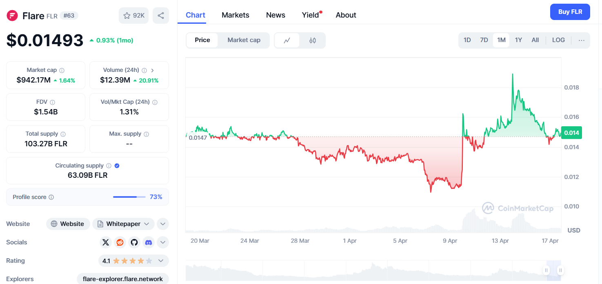This screenshot has height=284, width=602.
Task: Expand more social links chevron
Action: point(162,242)
